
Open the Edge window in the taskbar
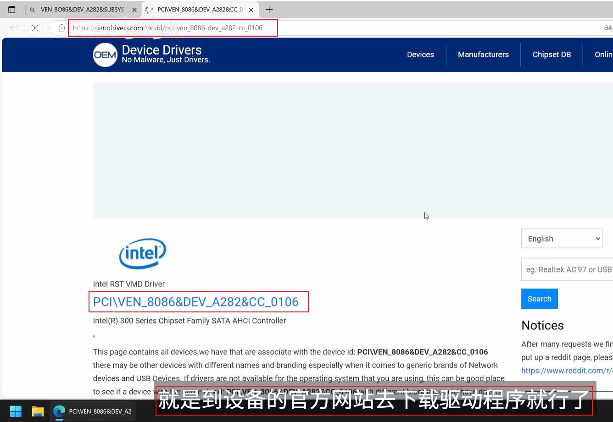93,411
